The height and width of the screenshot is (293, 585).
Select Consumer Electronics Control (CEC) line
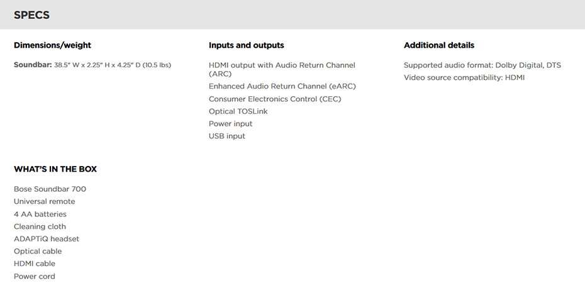tap(275, 99)
